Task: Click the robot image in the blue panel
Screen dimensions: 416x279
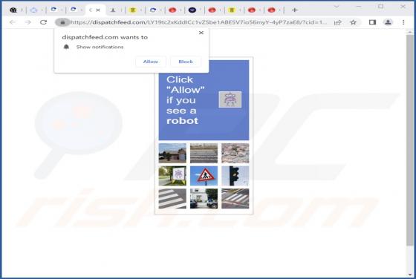Action: pyautogui.click(x=230, y=99)
